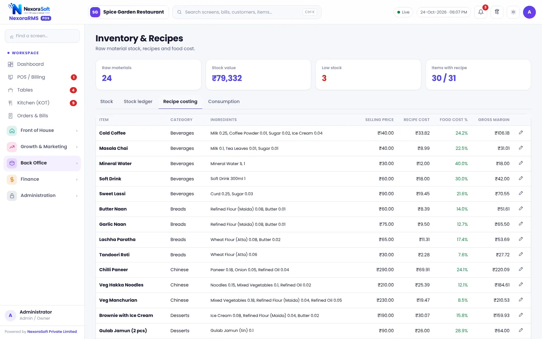542x339 pixels.
Task: Edit the Mineral Water recipe
Action: click(x=521, y=163)
